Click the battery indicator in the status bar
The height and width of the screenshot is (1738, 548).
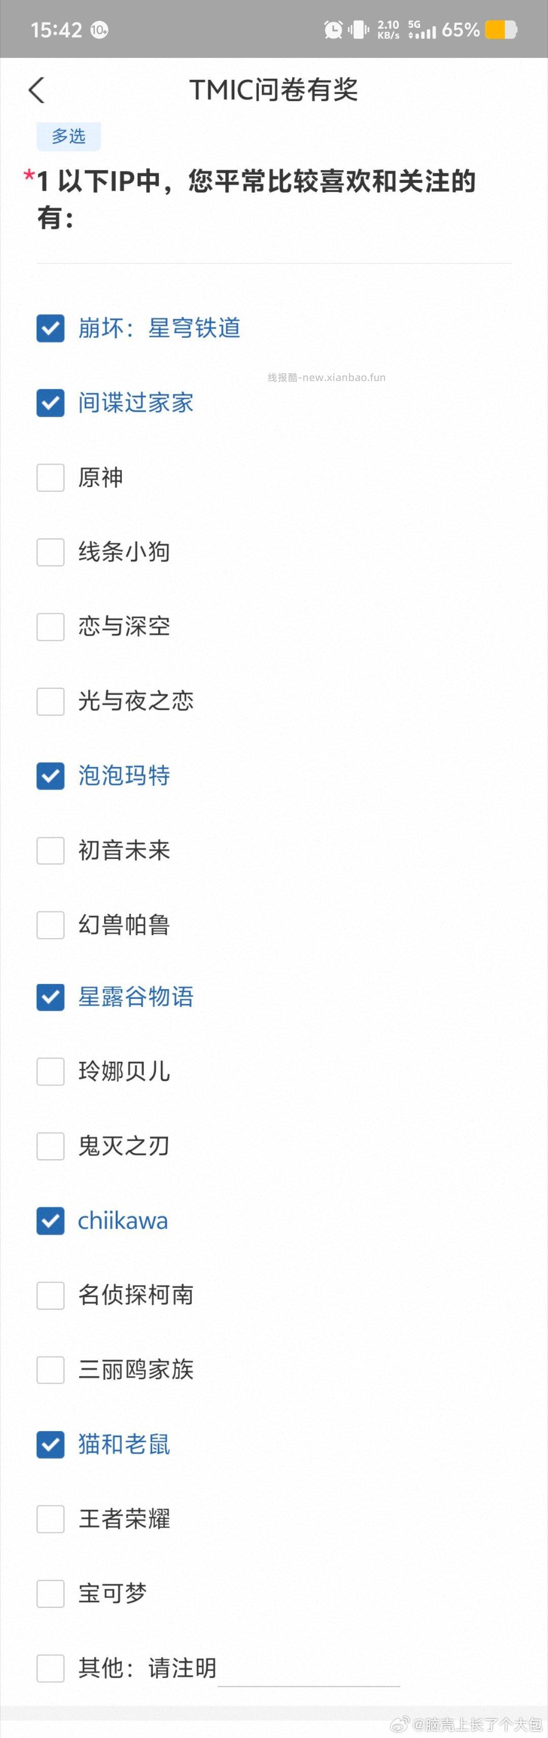point(501,29)
